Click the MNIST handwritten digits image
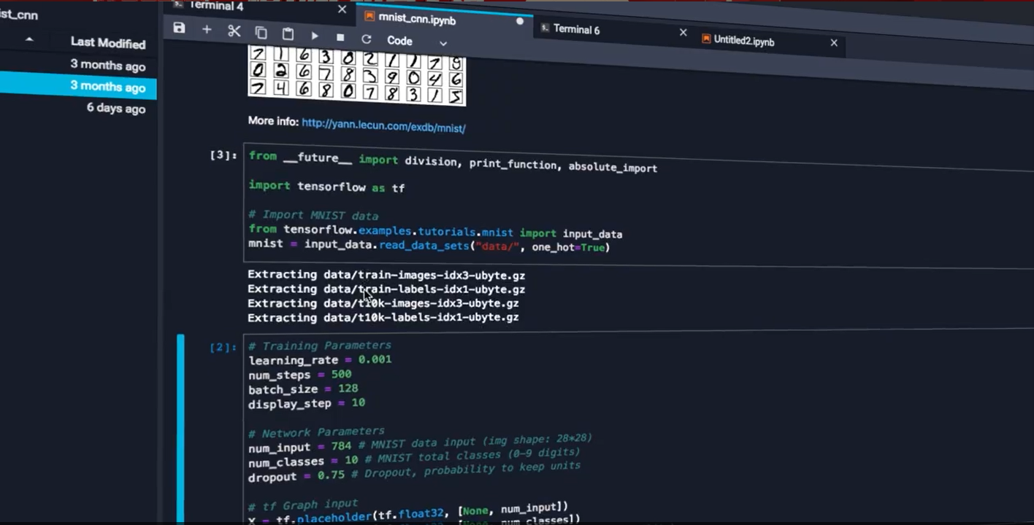This screenshot has height=525, width=1034. click(356, 74)
